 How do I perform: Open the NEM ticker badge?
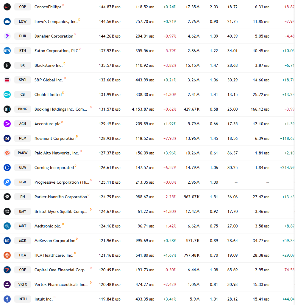click(x=23, y=138)
